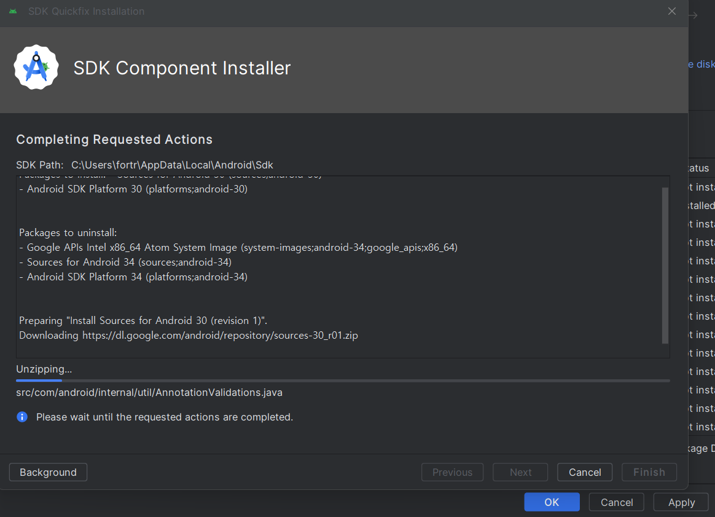Image resolution: width=715 pixels, height=517 pixels.
Task: Click the 'Please wait until' message text
Action: (165, 417)
